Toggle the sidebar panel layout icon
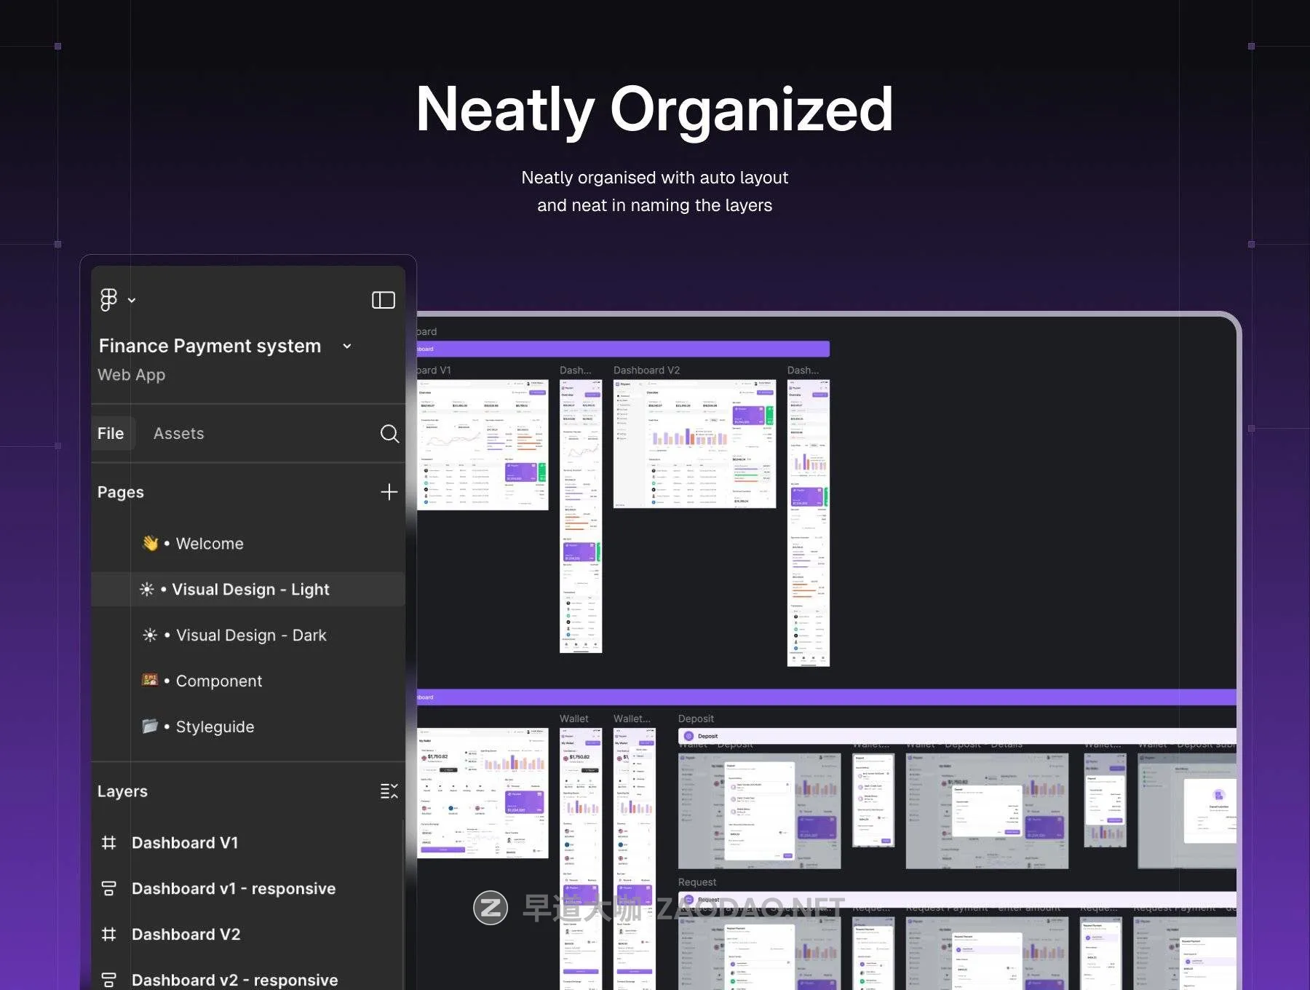Viewport: 1310px width, 990px height. [384, 300]
